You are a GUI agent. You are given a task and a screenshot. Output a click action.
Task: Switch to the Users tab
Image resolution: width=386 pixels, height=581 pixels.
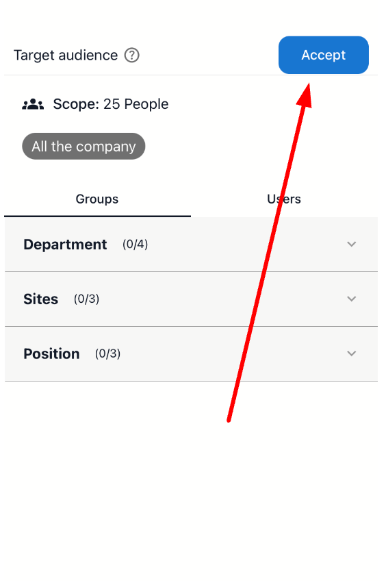pyautogui.click(x=284, y=199)
